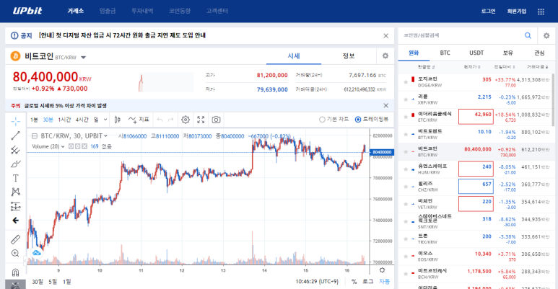Open the pitchfork drawing tools
The image size is (558, 289).
15,150
